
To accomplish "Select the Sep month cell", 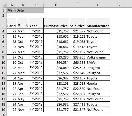I will tap(23, 94).
